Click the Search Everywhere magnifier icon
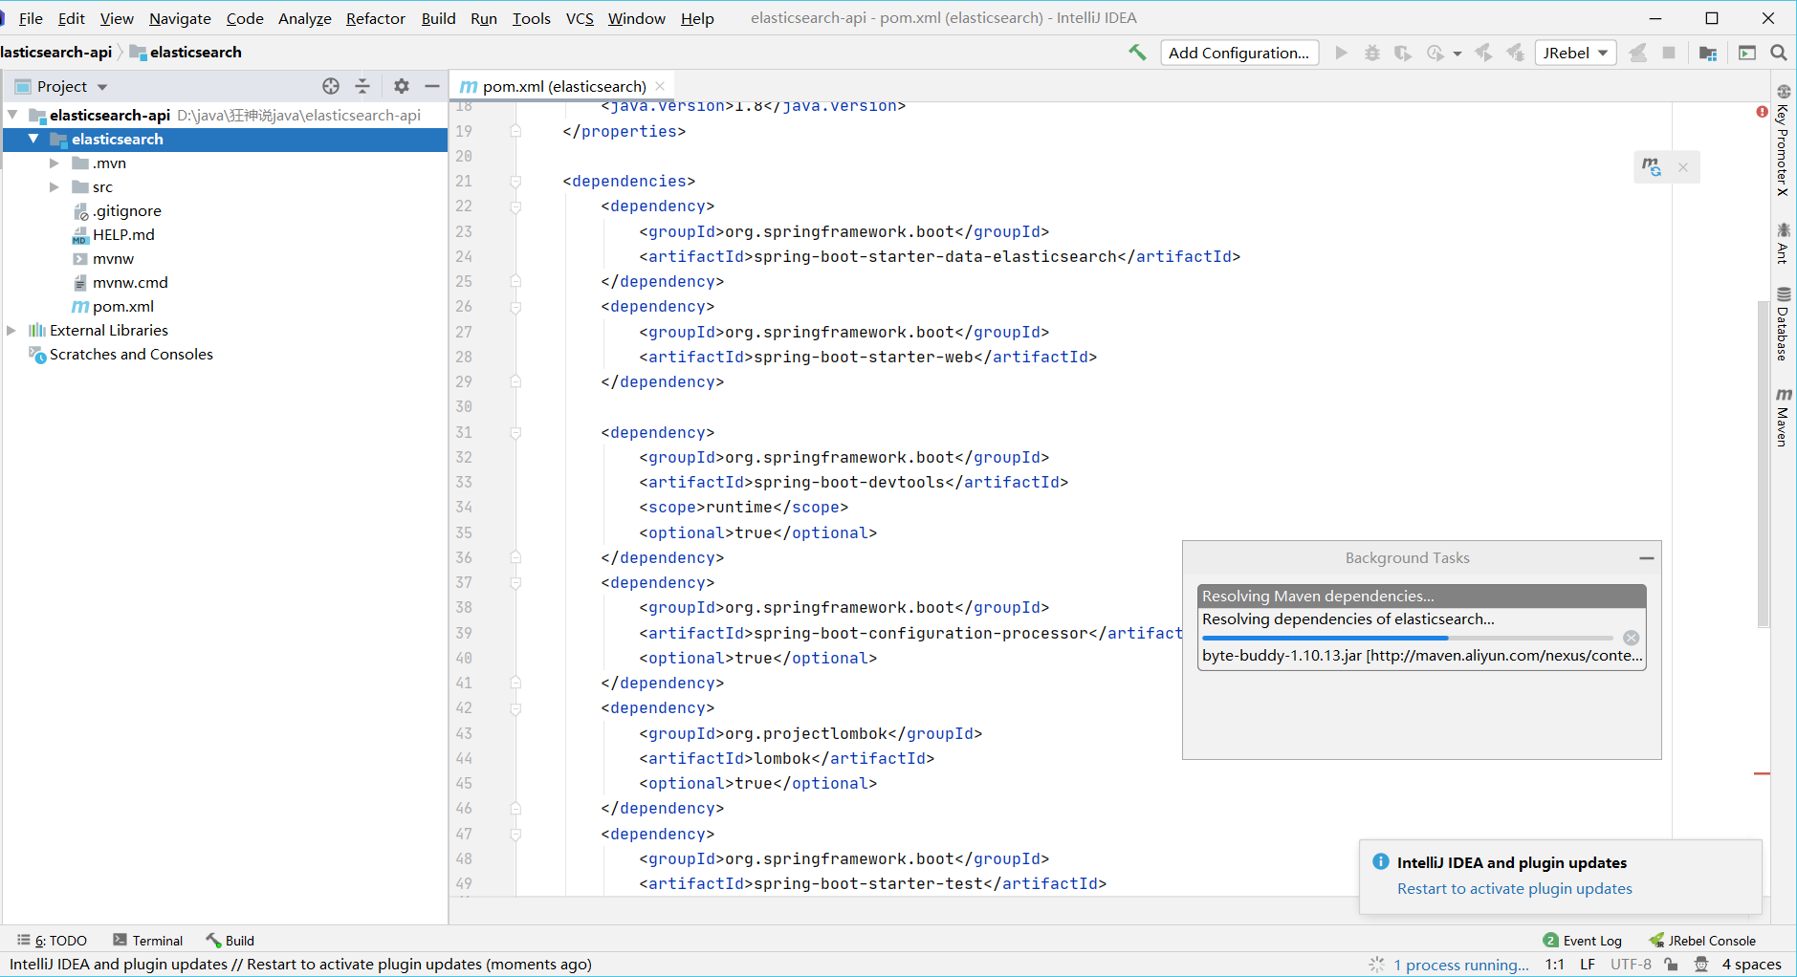1797x977 pixels. pos(1779,53)
